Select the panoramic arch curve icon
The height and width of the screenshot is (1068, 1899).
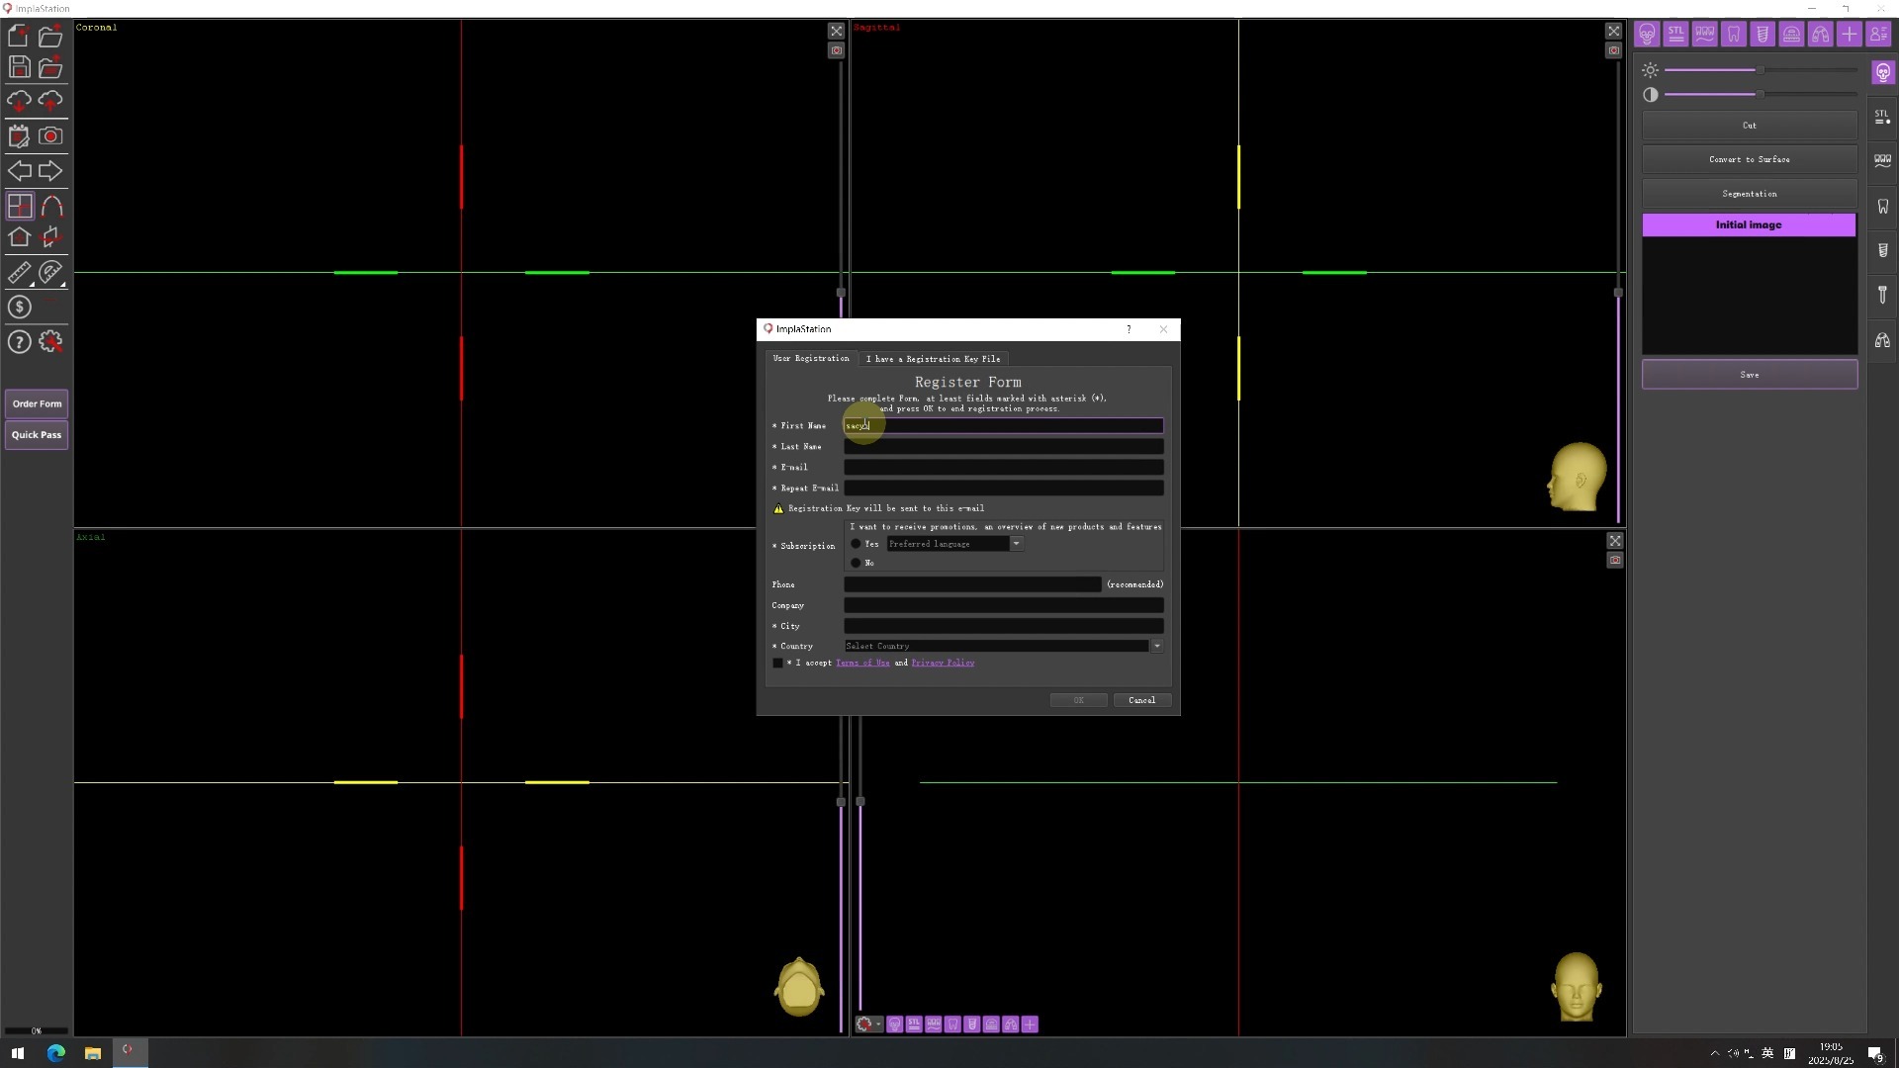(51, 206)
